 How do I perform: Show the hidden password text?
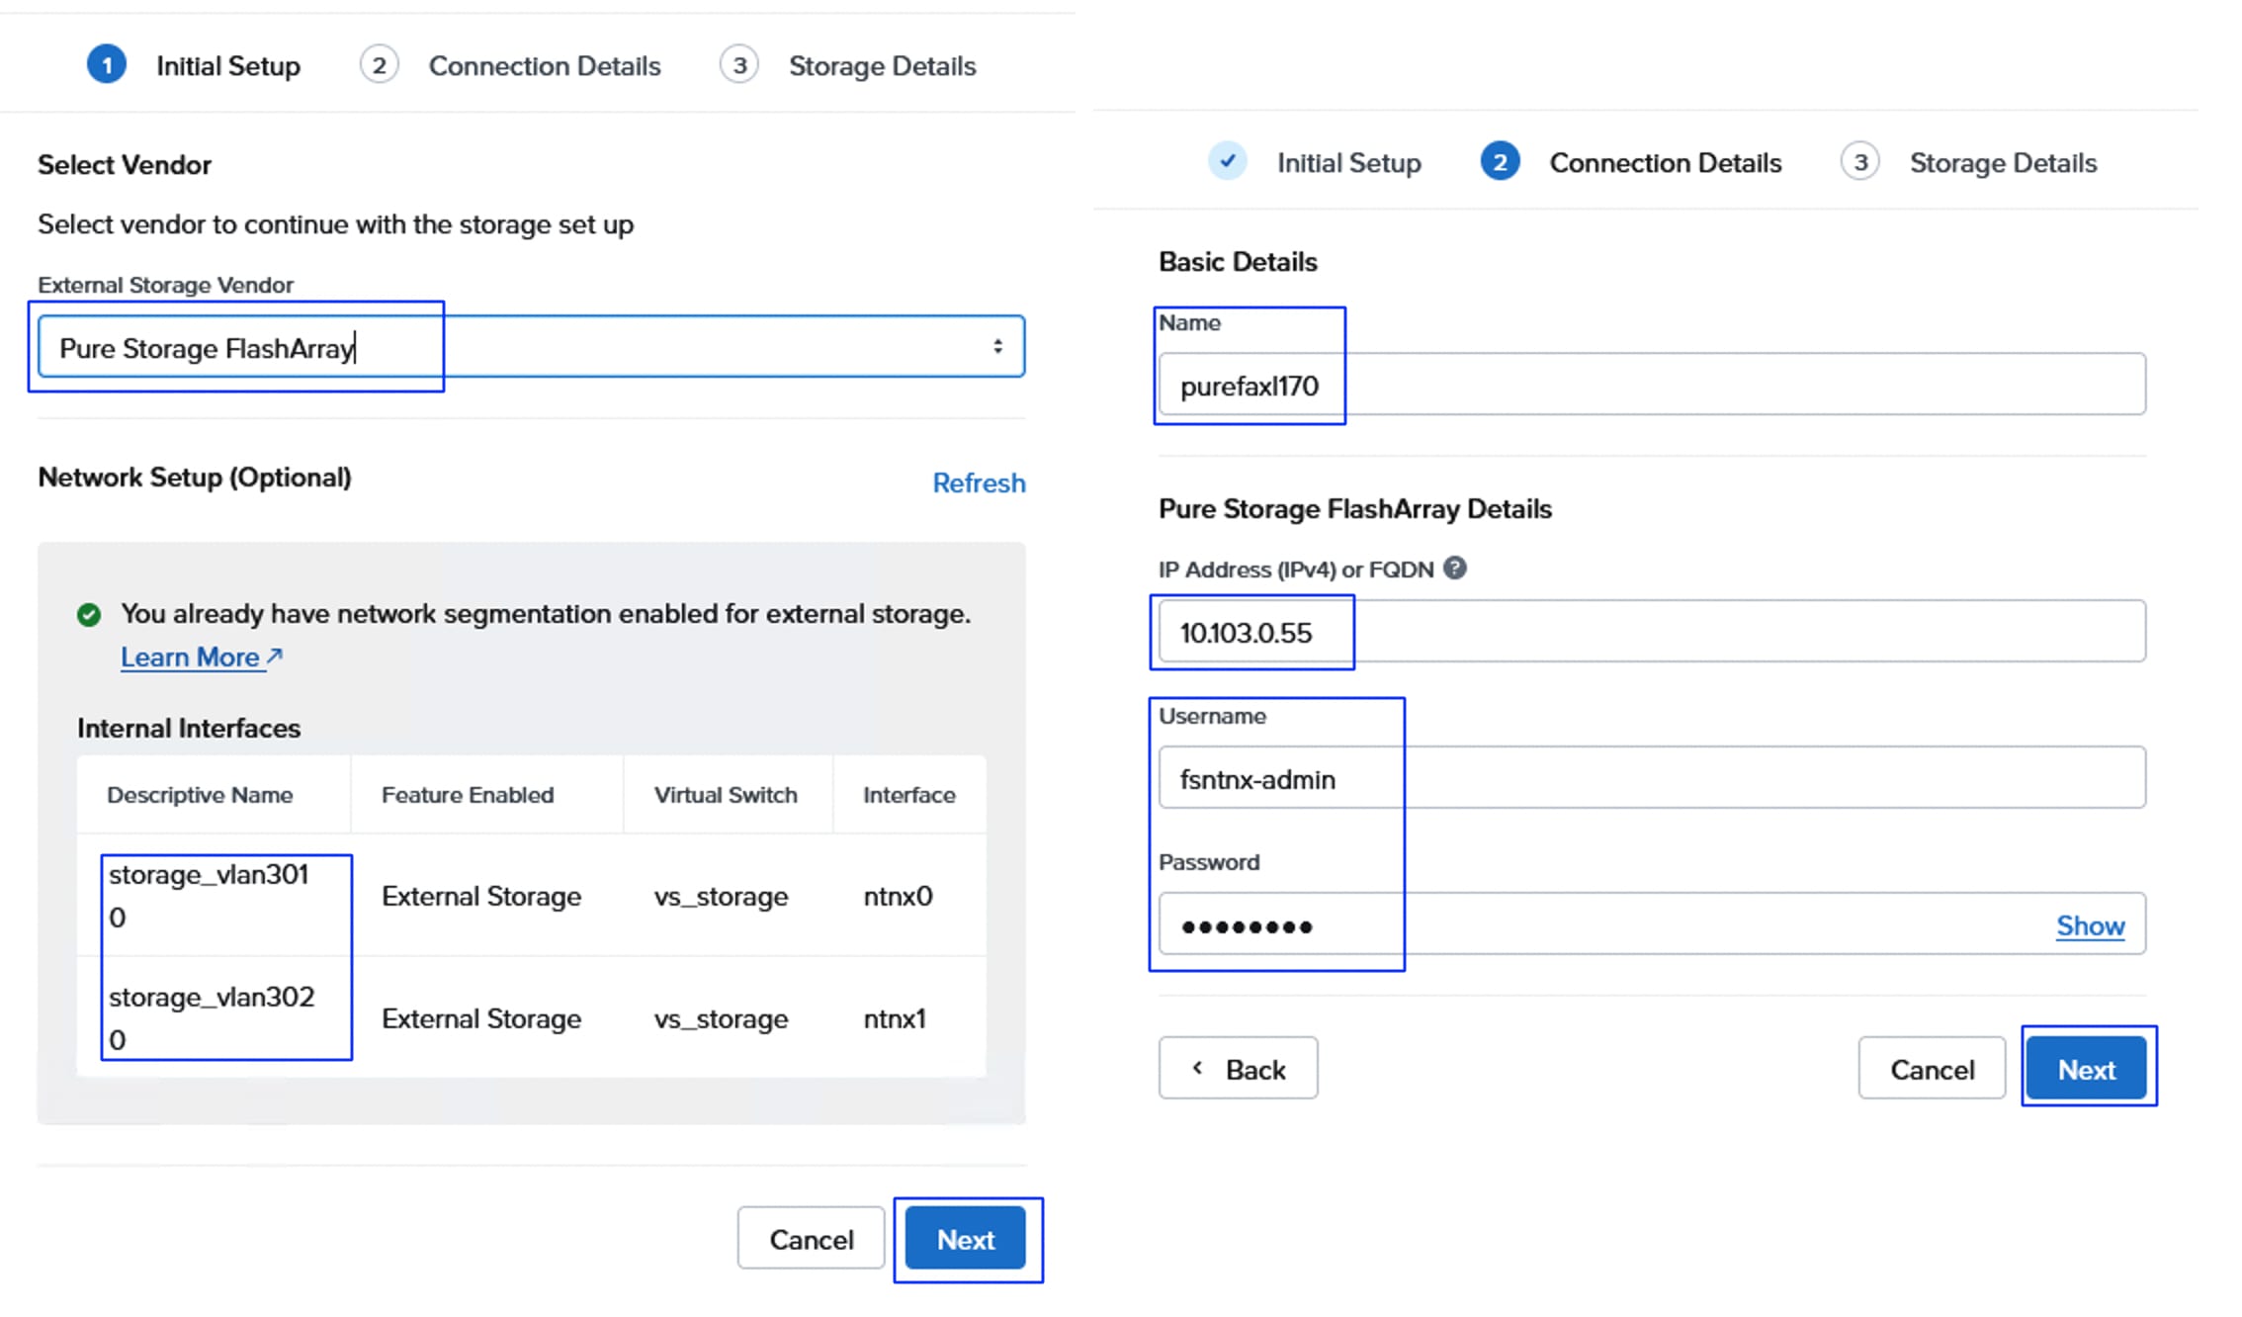[2090, 925]
